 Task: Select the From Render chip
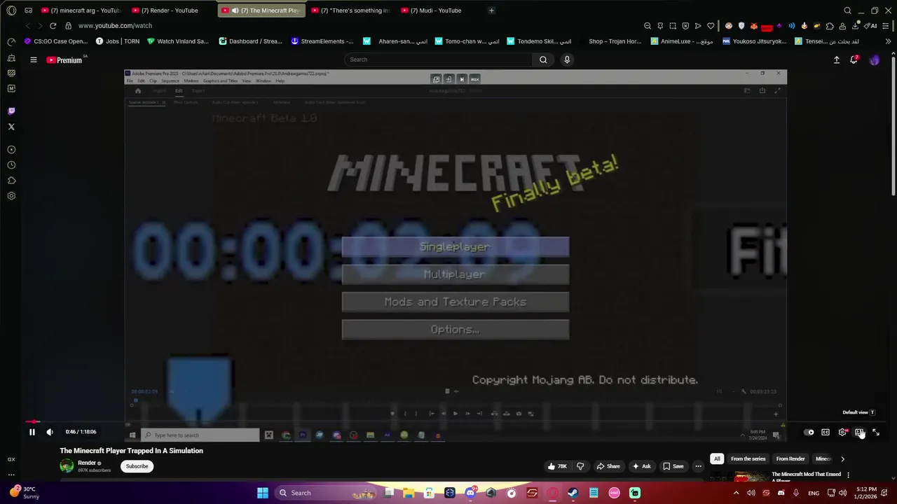pyautogui.click(x=790, y=458)
